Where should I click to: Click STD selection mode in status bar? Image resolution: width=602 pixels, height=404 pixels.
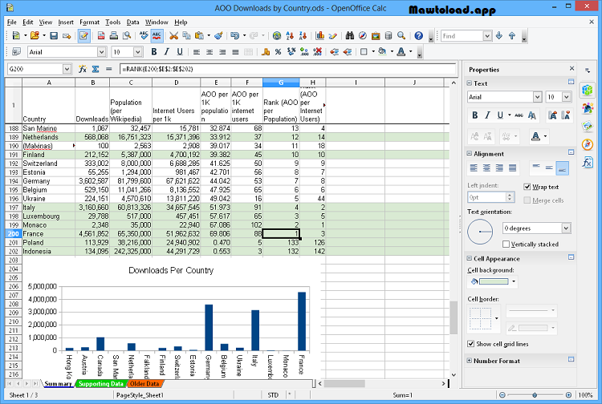[x=273, y=395]
